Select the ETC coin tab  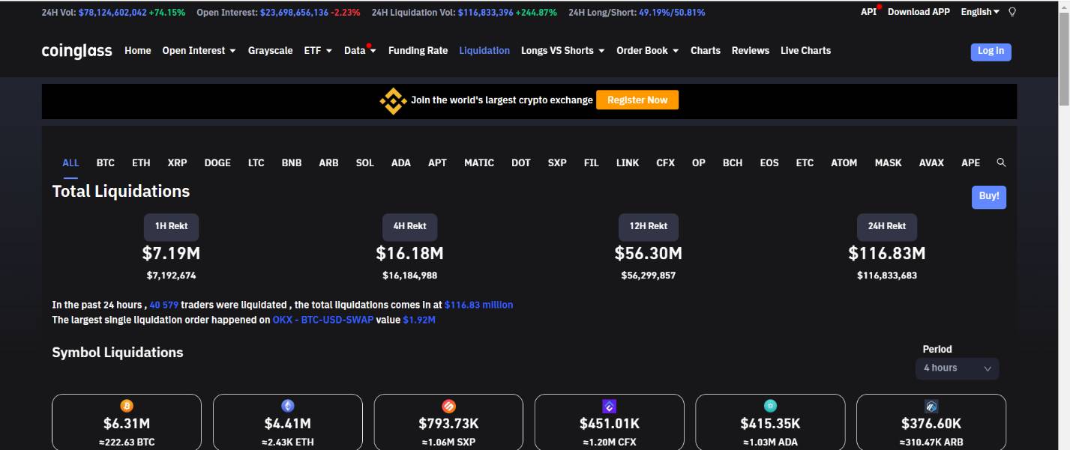805,162
